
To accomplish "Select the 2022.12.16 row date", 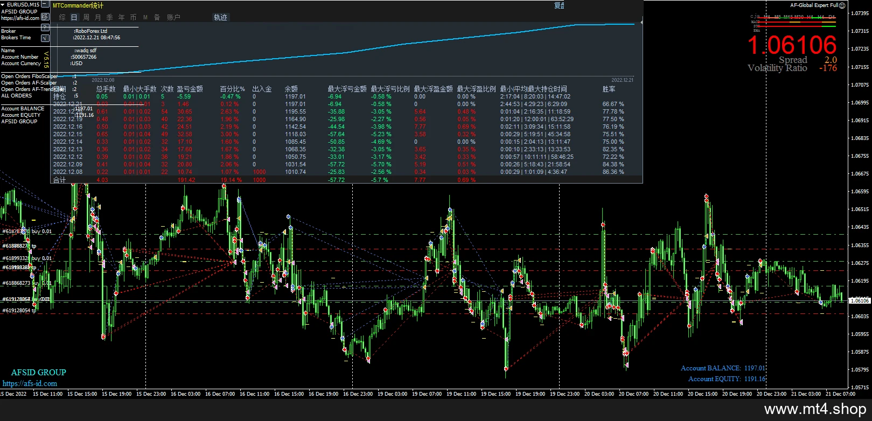I will coord(68,127).
